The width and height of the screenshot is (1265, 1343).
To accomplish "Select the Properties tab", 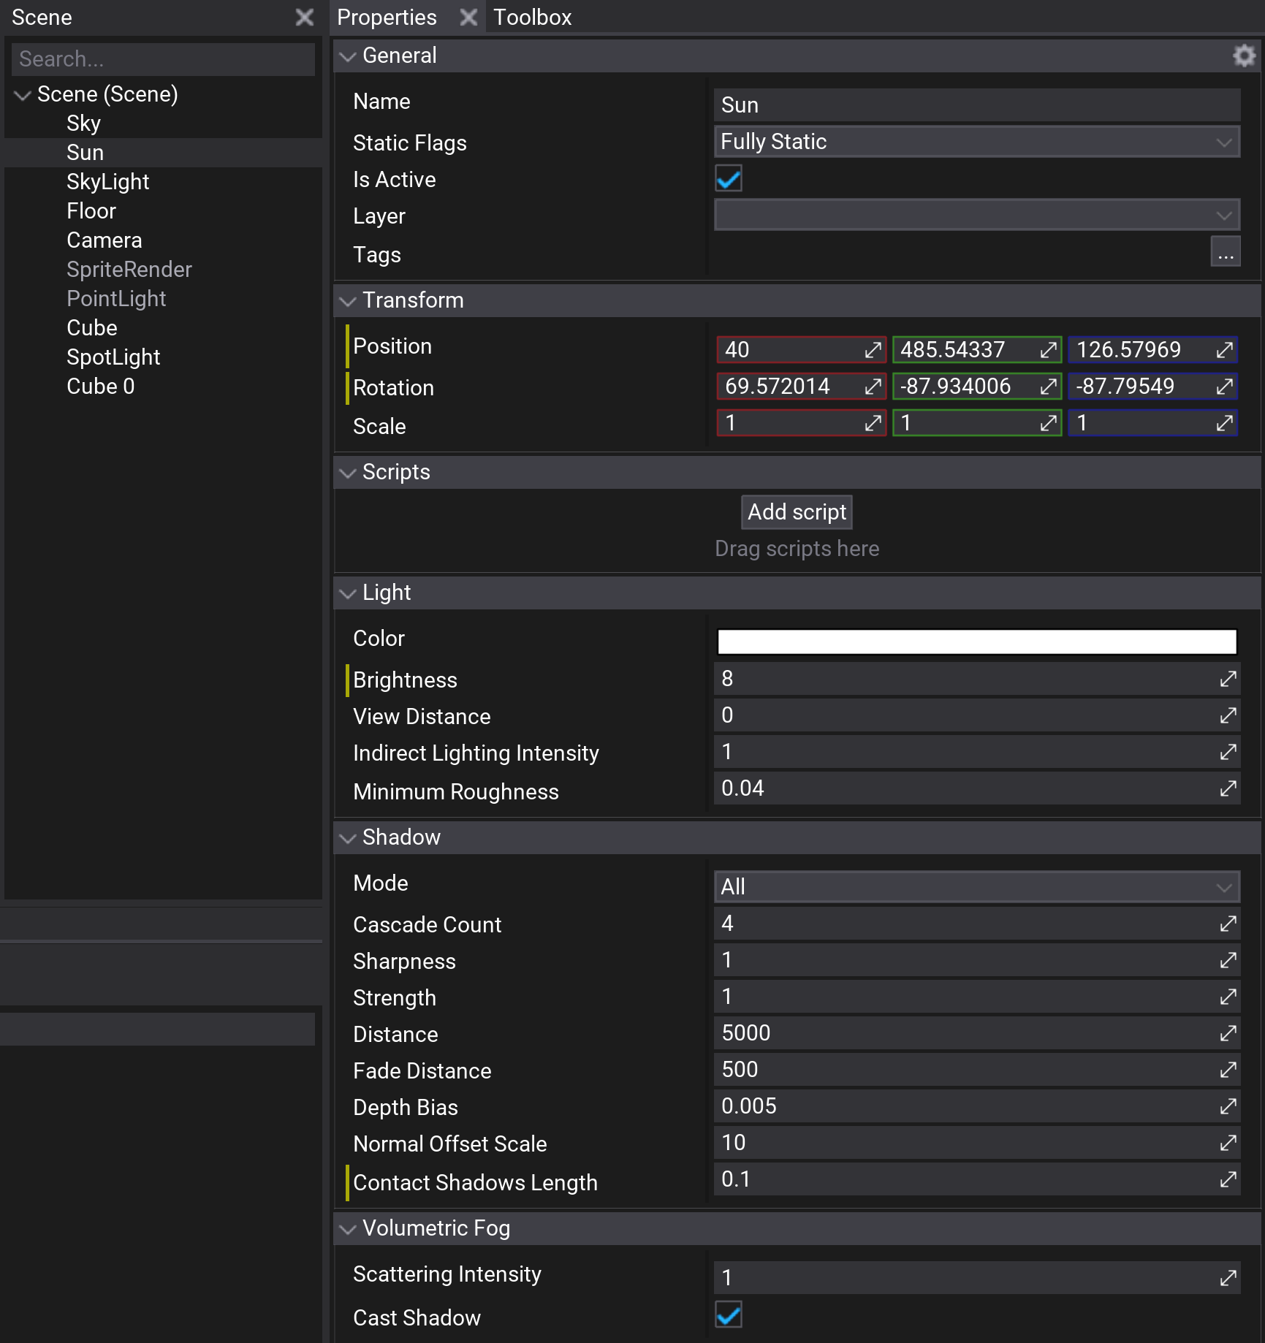I will (387, 17).
